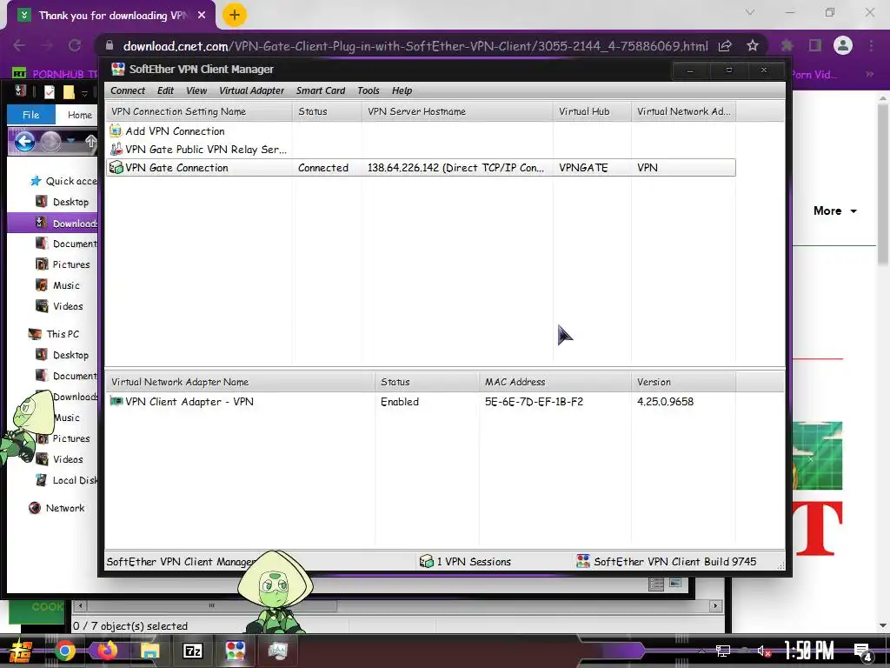Select Pictures under Quick access in Explorer
The width and height of the screenshot is (890, 668).
[71, 264]
